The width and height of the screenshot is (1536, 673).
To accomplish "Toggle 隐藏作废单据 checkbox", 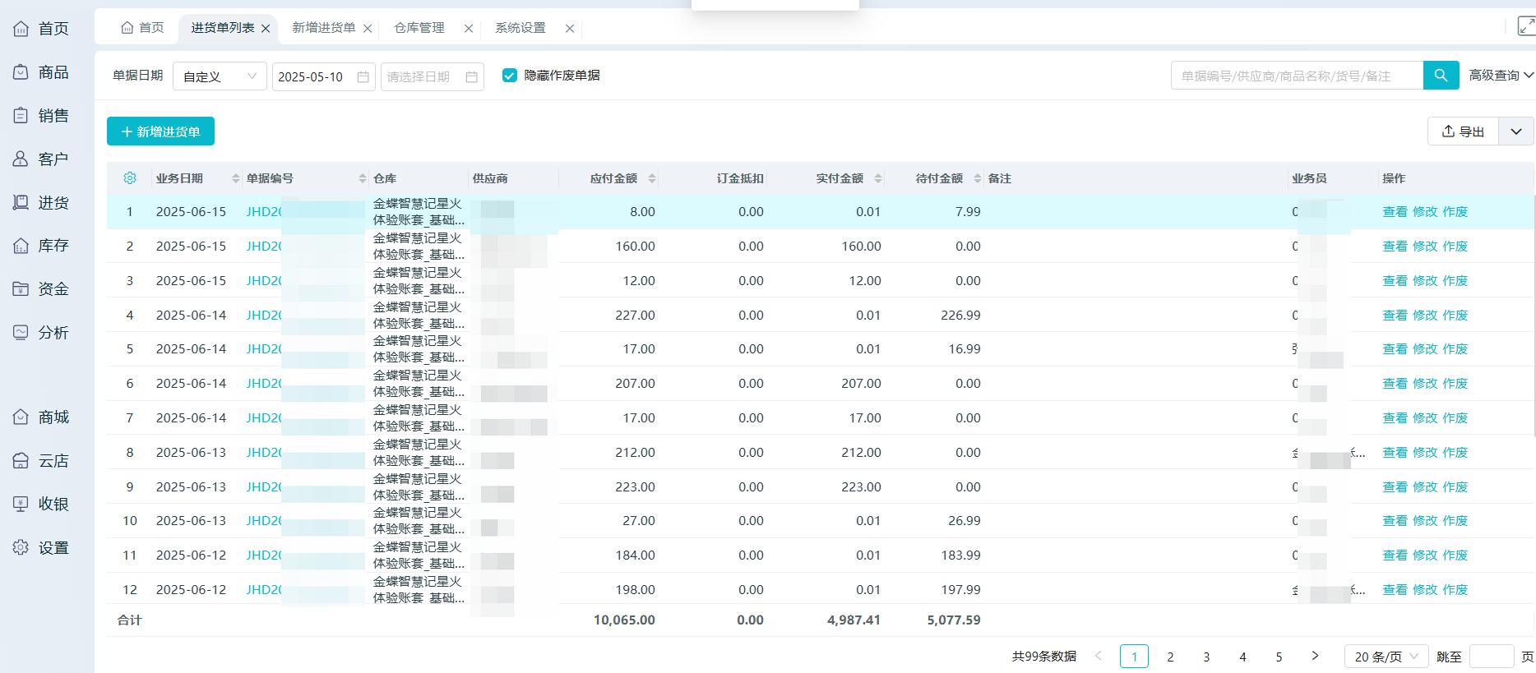I will (x=510, y=76).
